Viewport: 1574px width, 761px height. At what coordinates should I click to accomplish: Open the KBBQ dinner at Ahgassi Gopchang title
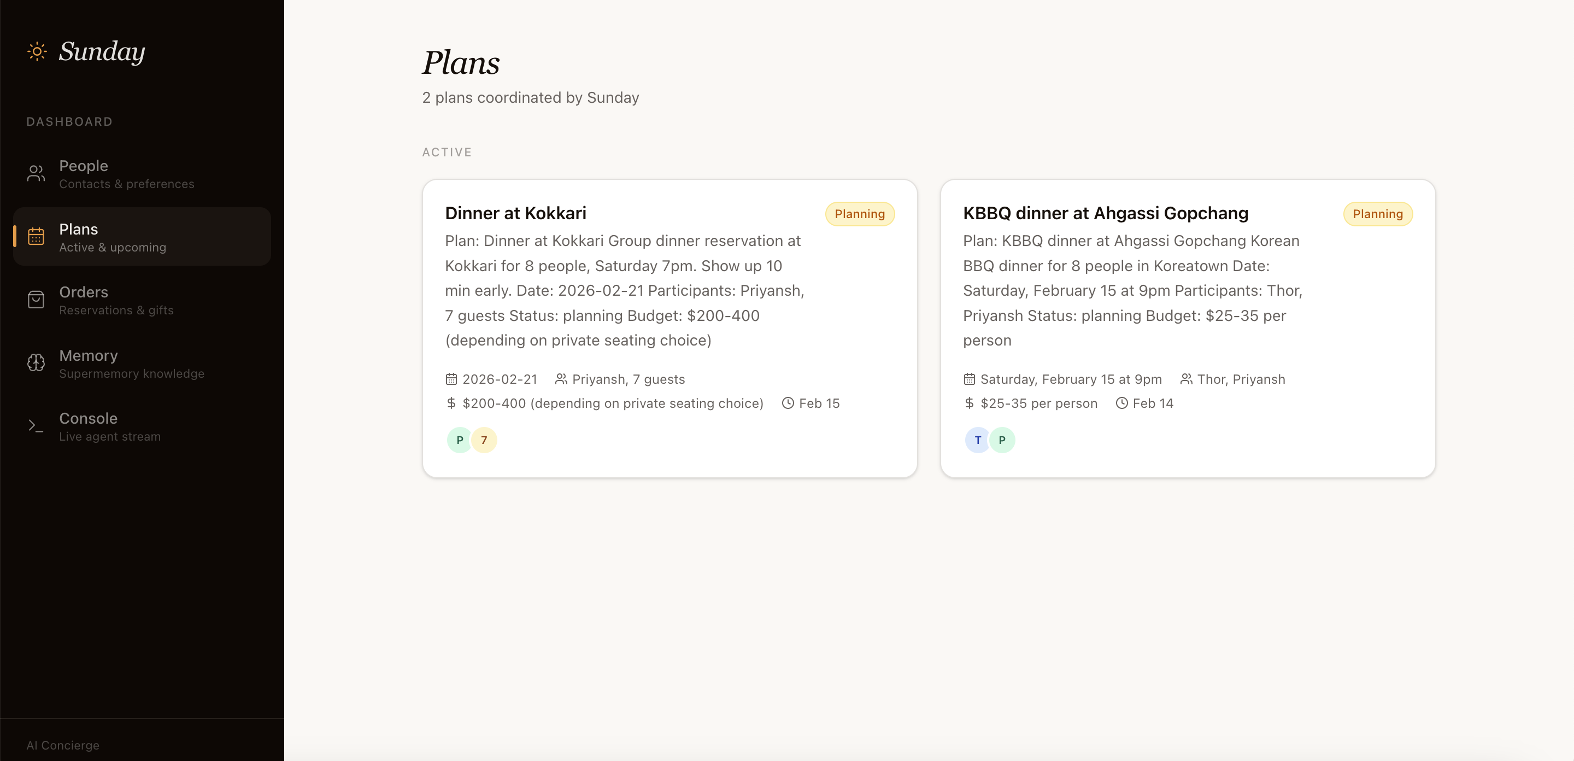pos(1105,213)
